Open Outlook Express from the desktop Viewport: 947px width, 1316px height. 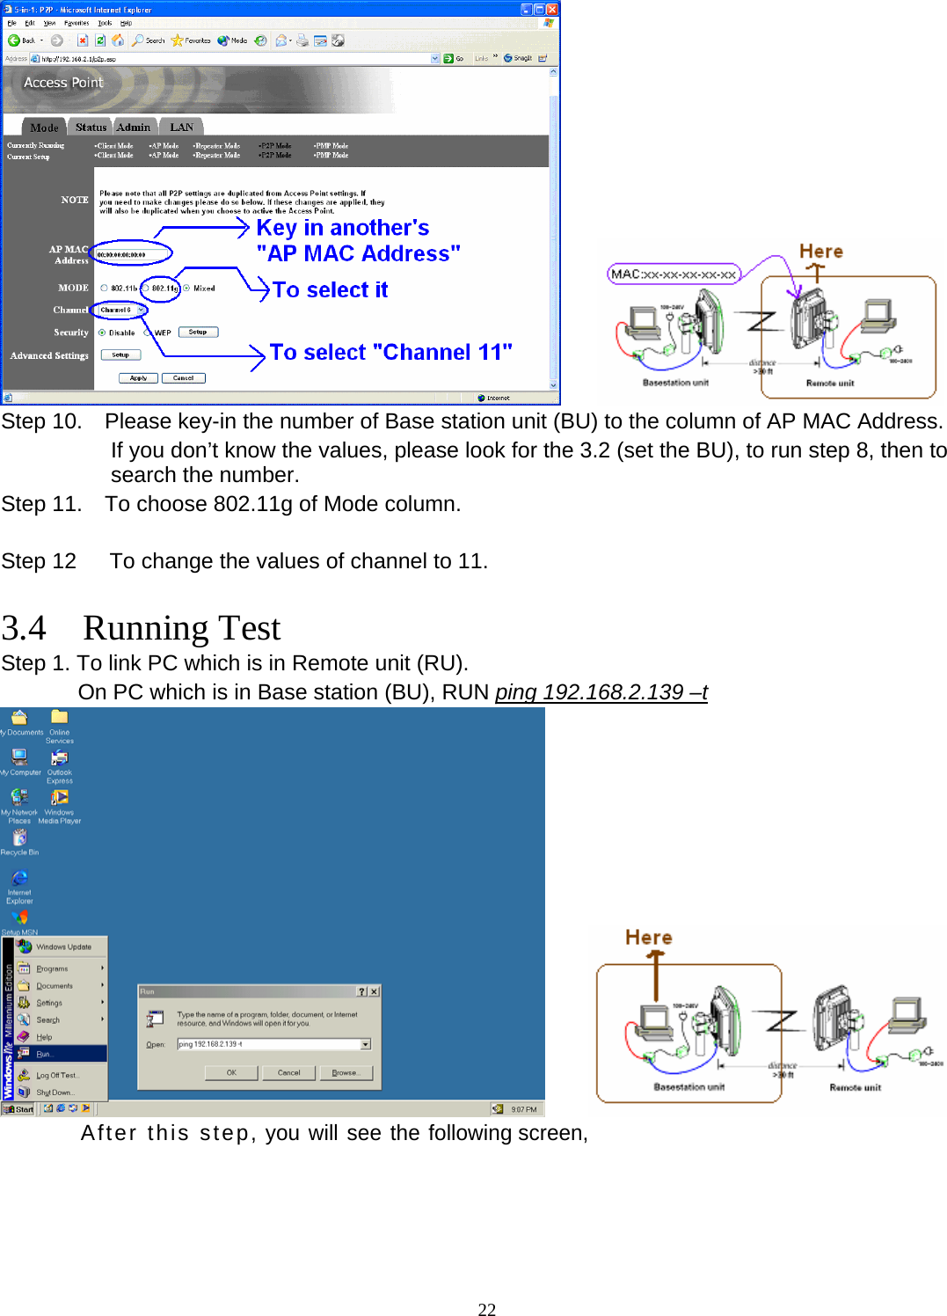coord(58,758)
